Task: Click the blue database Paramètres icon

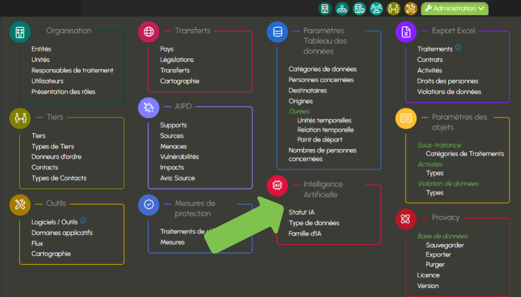Action: tap(277, 32)
